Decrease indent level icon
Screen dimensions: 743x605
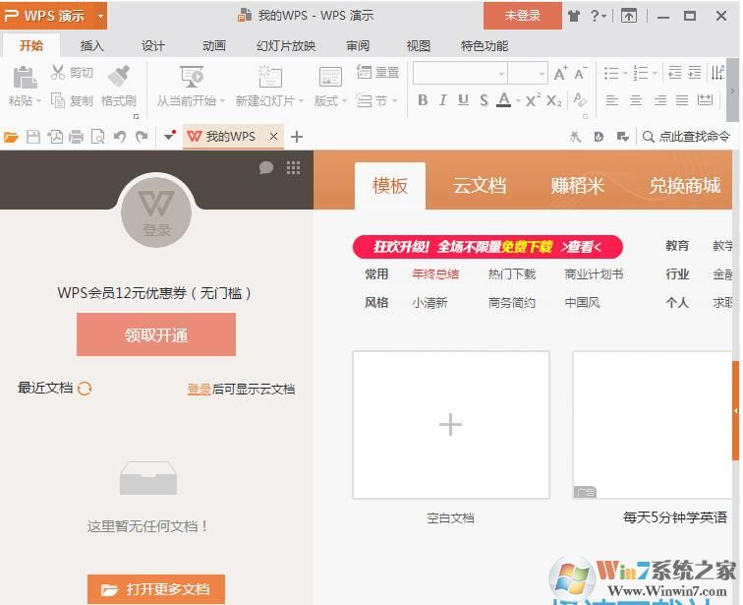pyautogui.click(x=675, y=73)
